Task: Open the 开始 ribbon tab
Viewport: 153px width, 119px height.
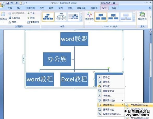Action: point(10,8)
